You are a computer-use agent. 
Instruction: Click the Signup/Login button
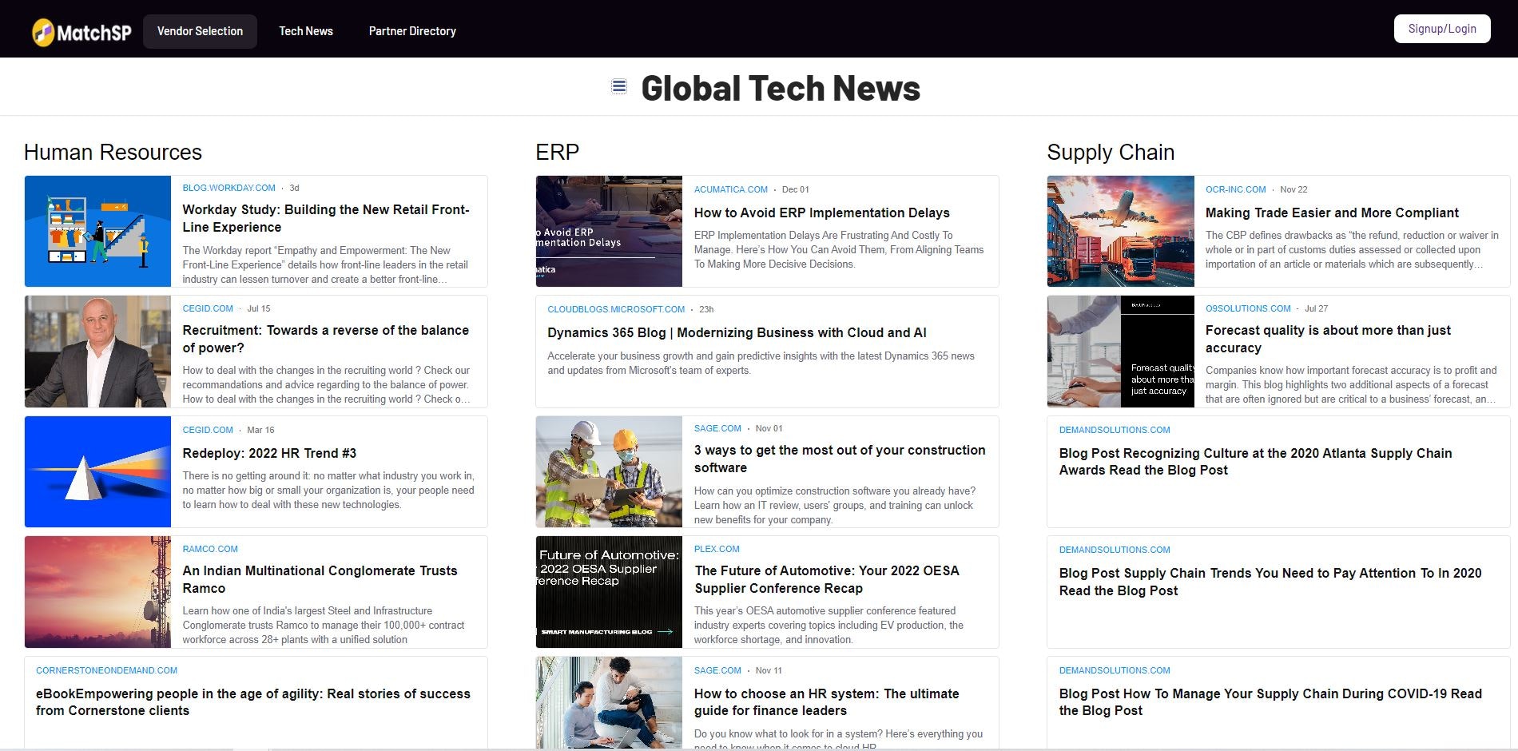click(1442, 29)
